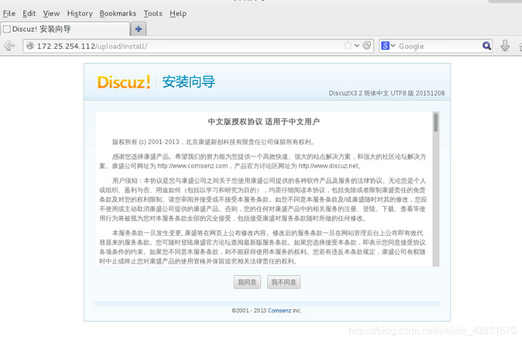Open the Help menu
This screenshot has height=342, width=522.
tap(178, 14)
